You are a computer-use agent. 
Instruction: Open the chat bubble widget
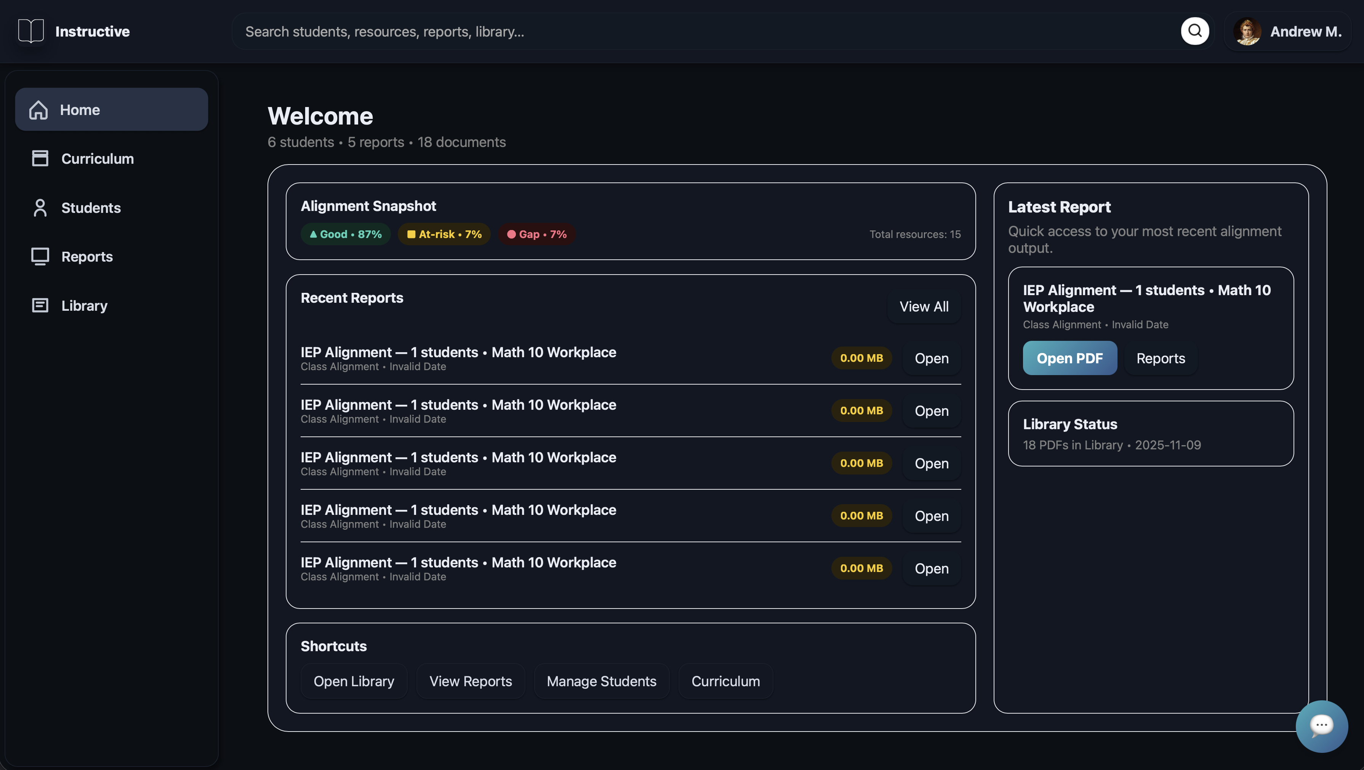point(1321,725)
